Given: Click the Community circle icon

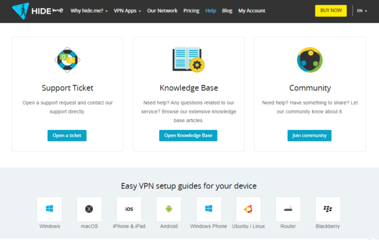Looking at the screenshot, I should 310,60.
